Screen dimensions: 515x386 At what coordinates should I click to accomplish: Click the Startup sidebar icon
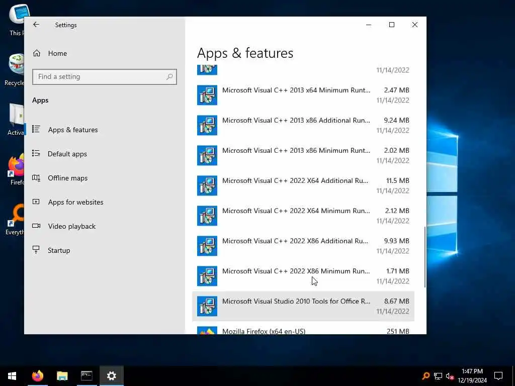pyautogui.click(x=36, y=250)
